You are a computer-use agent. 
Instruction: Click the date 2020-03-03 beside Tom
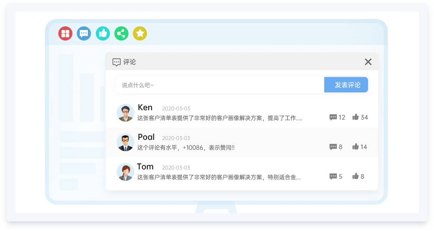(176, 168)
